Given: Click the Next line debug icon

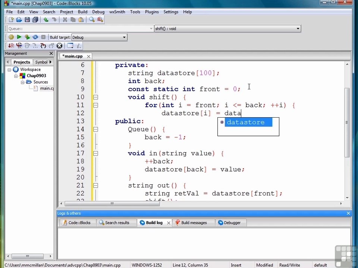Looking at the screenshot, I should pos(27,46).
